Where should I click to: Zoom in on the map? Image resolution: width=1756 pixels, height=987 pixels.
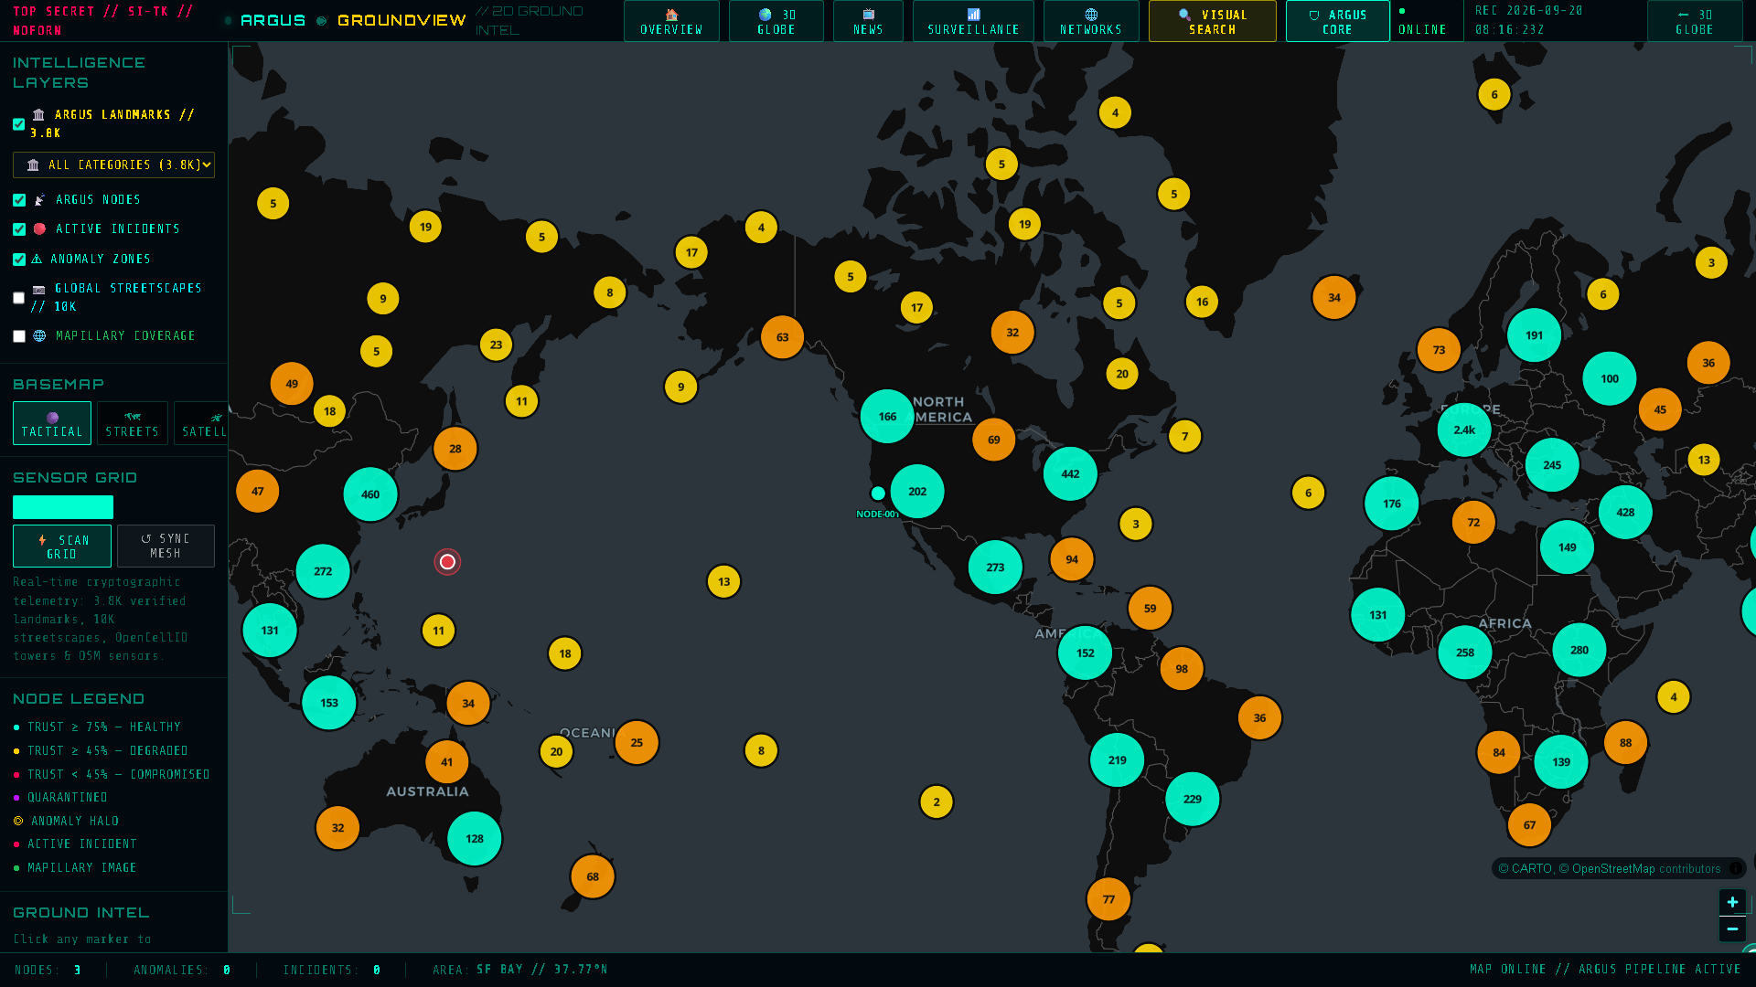tap(1732, 902)
